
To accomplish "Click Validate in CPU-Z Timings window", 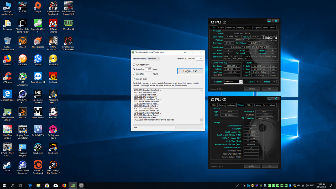I will click(252, 166).
